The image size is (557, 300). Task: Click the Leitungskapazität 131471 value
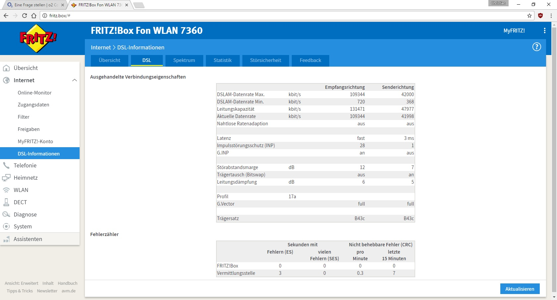click(357, 109)
